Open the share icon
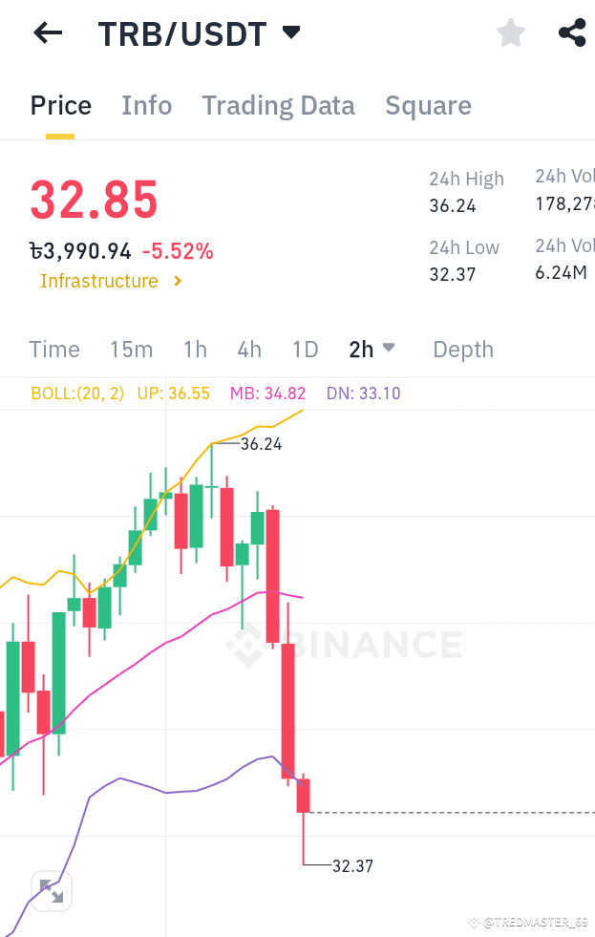Screen dimensions: 595x937 click(571, 32)
